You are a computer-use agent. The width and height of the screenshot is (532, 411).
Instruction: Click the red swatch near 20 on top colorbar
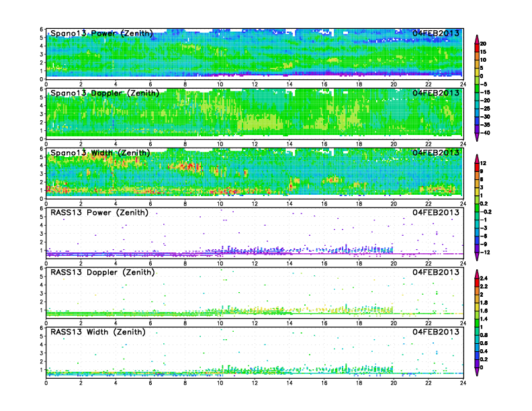[x=477, y=48]
